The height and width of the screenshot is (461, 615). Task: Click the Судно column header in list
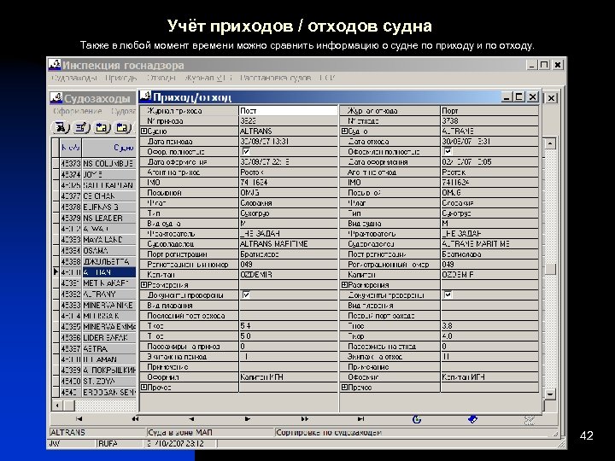click(x=109, y=148)
